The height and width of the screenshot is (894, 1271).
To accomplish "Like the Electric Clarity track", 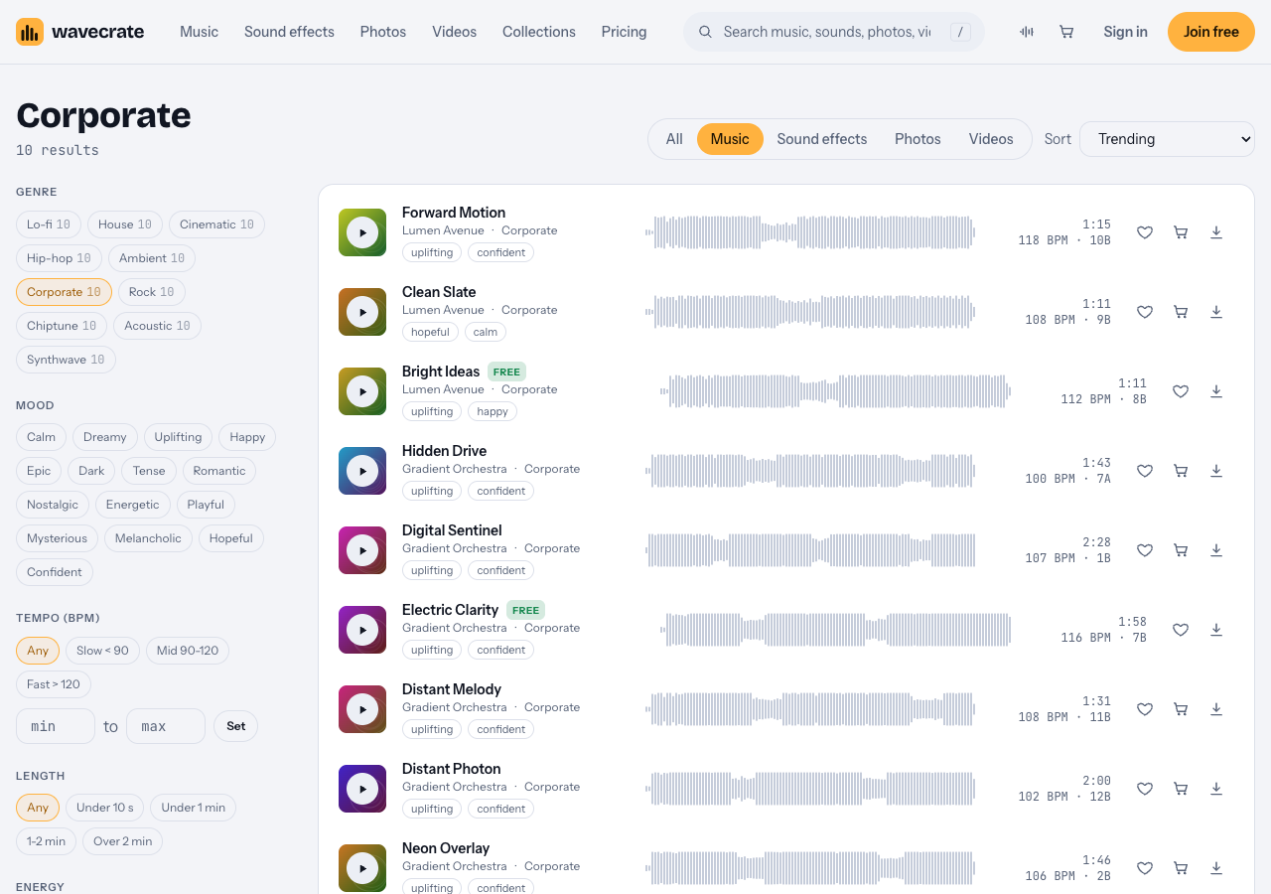I will [x=1181, y=630].
